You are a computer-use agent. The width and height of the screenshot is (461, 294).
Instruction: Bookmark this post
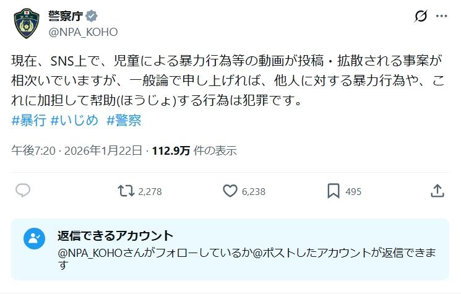point(334,191)
